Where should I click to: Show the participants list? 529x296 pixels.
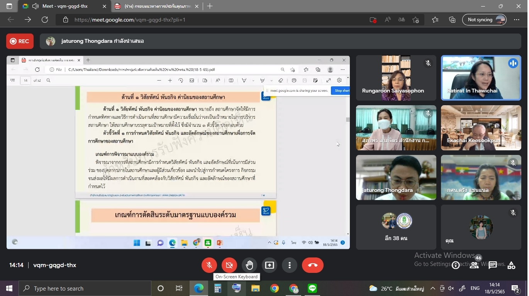click(x=474, y=265)
